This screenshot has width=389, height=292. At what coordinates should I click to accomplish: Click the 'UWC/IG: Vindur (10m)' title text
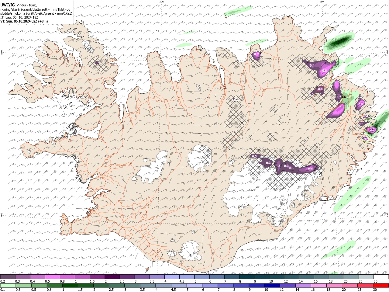[19, 5]
